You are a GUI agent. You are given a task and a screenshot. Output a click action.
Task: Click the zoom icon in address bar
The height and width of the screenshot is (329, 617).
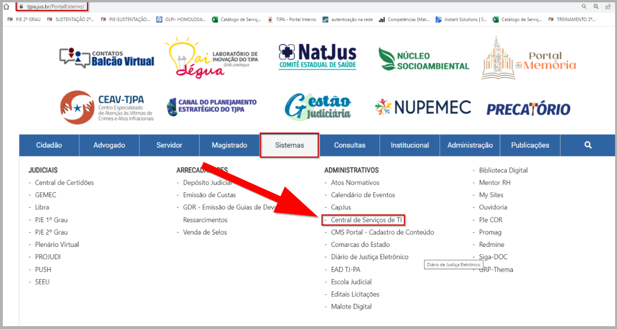pyautogui.click(x=596, y=7)
